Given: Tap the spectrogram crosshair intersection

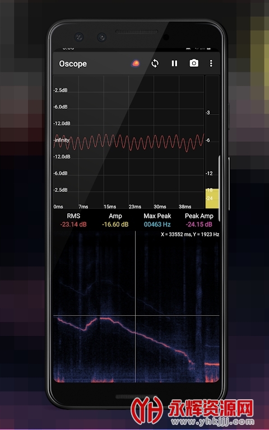Looking at the screenshot, I should pos(135,315).
